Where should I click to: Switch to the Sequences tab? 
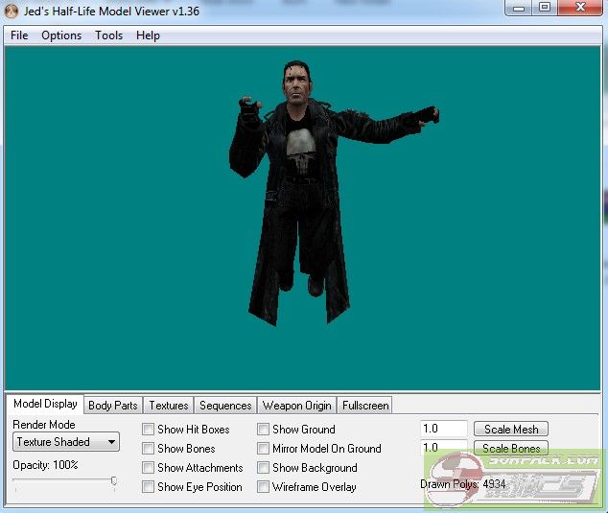coord(225,406)
